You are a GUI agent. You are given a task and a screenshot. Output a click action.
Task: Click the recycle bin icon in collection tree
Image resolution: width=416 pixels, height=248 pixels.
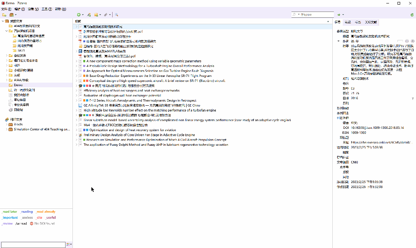click(11, 110)
